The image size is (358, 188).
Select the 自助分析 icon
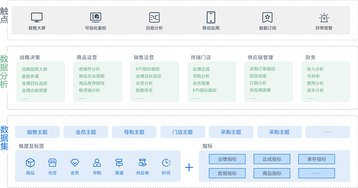pyautogui.click(x=154, y=17)
